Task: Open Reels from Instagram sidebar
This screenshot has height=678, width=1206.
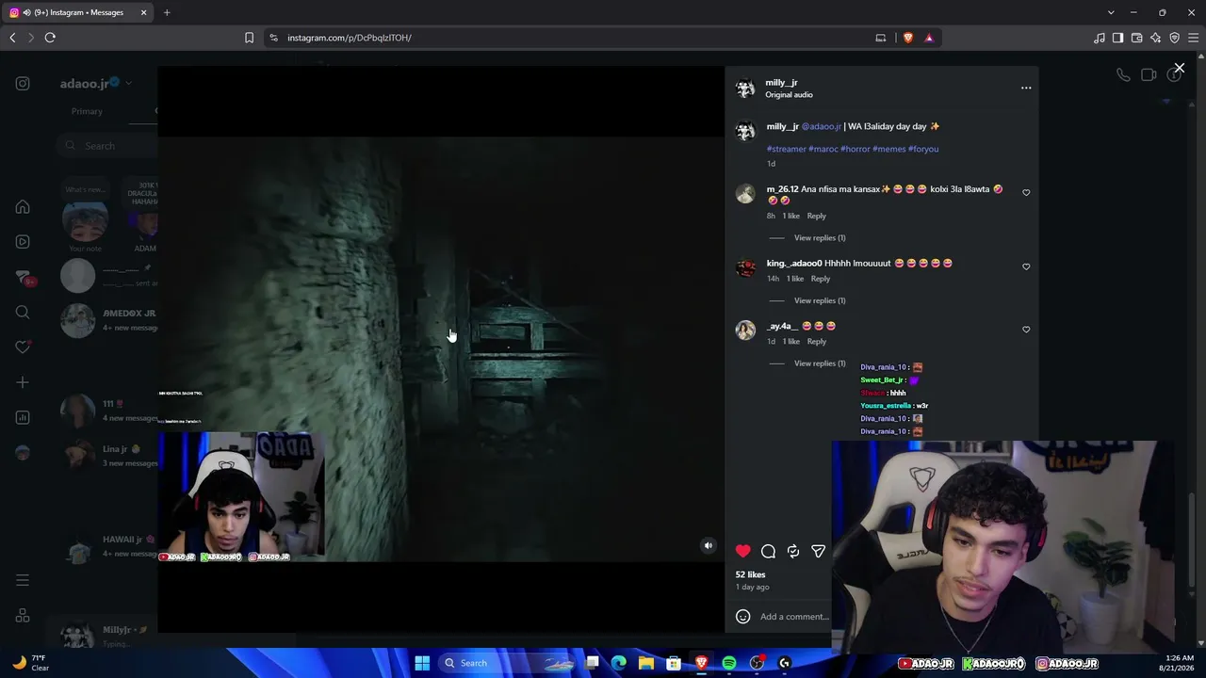Action: (23, 242)
